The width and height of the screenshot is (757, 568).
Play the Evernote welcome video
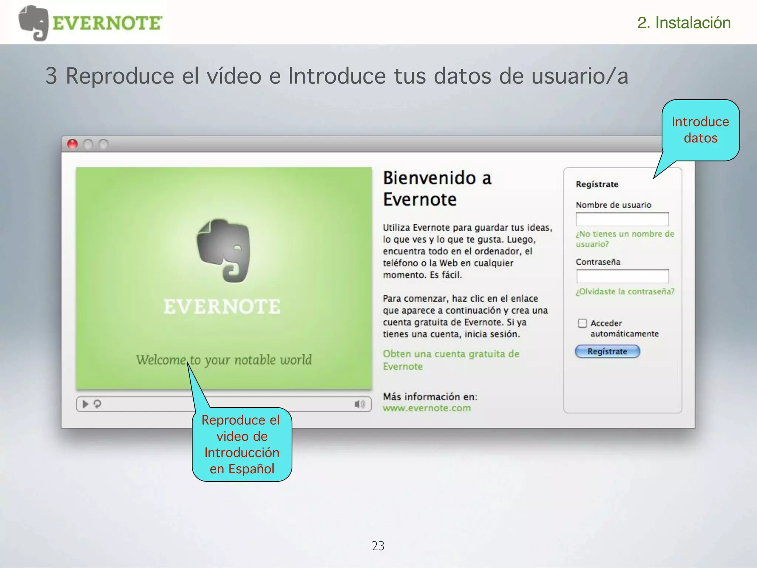85,404
